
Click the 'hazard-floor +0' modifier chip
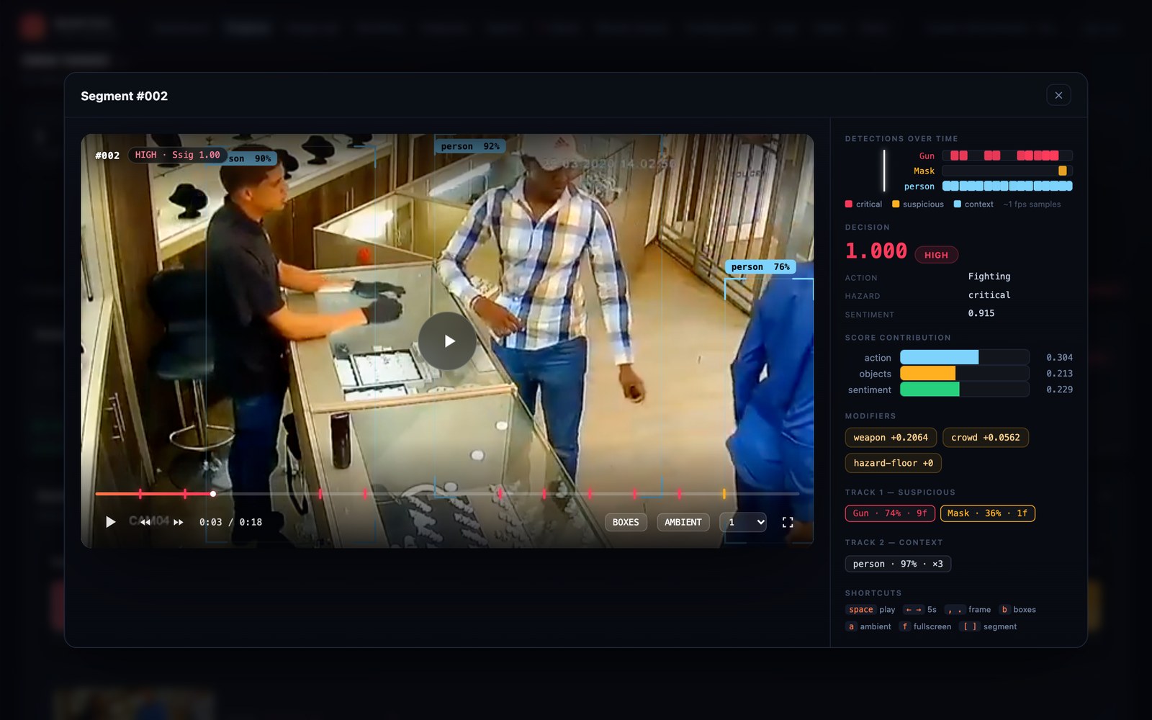[894, 463]
